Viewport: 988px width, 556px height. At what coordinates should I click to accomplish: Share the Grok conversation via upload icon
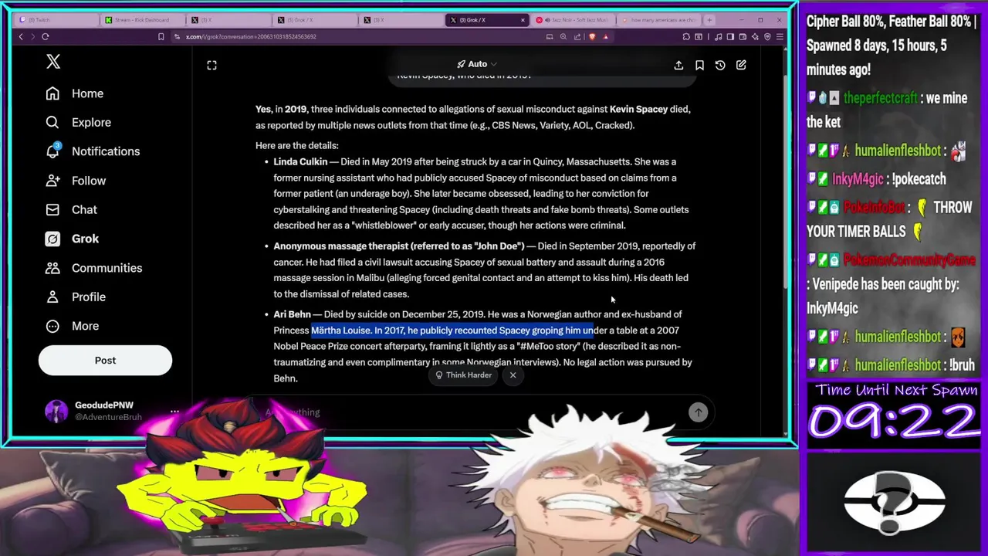pyautogui.click(x=678, y=66)
